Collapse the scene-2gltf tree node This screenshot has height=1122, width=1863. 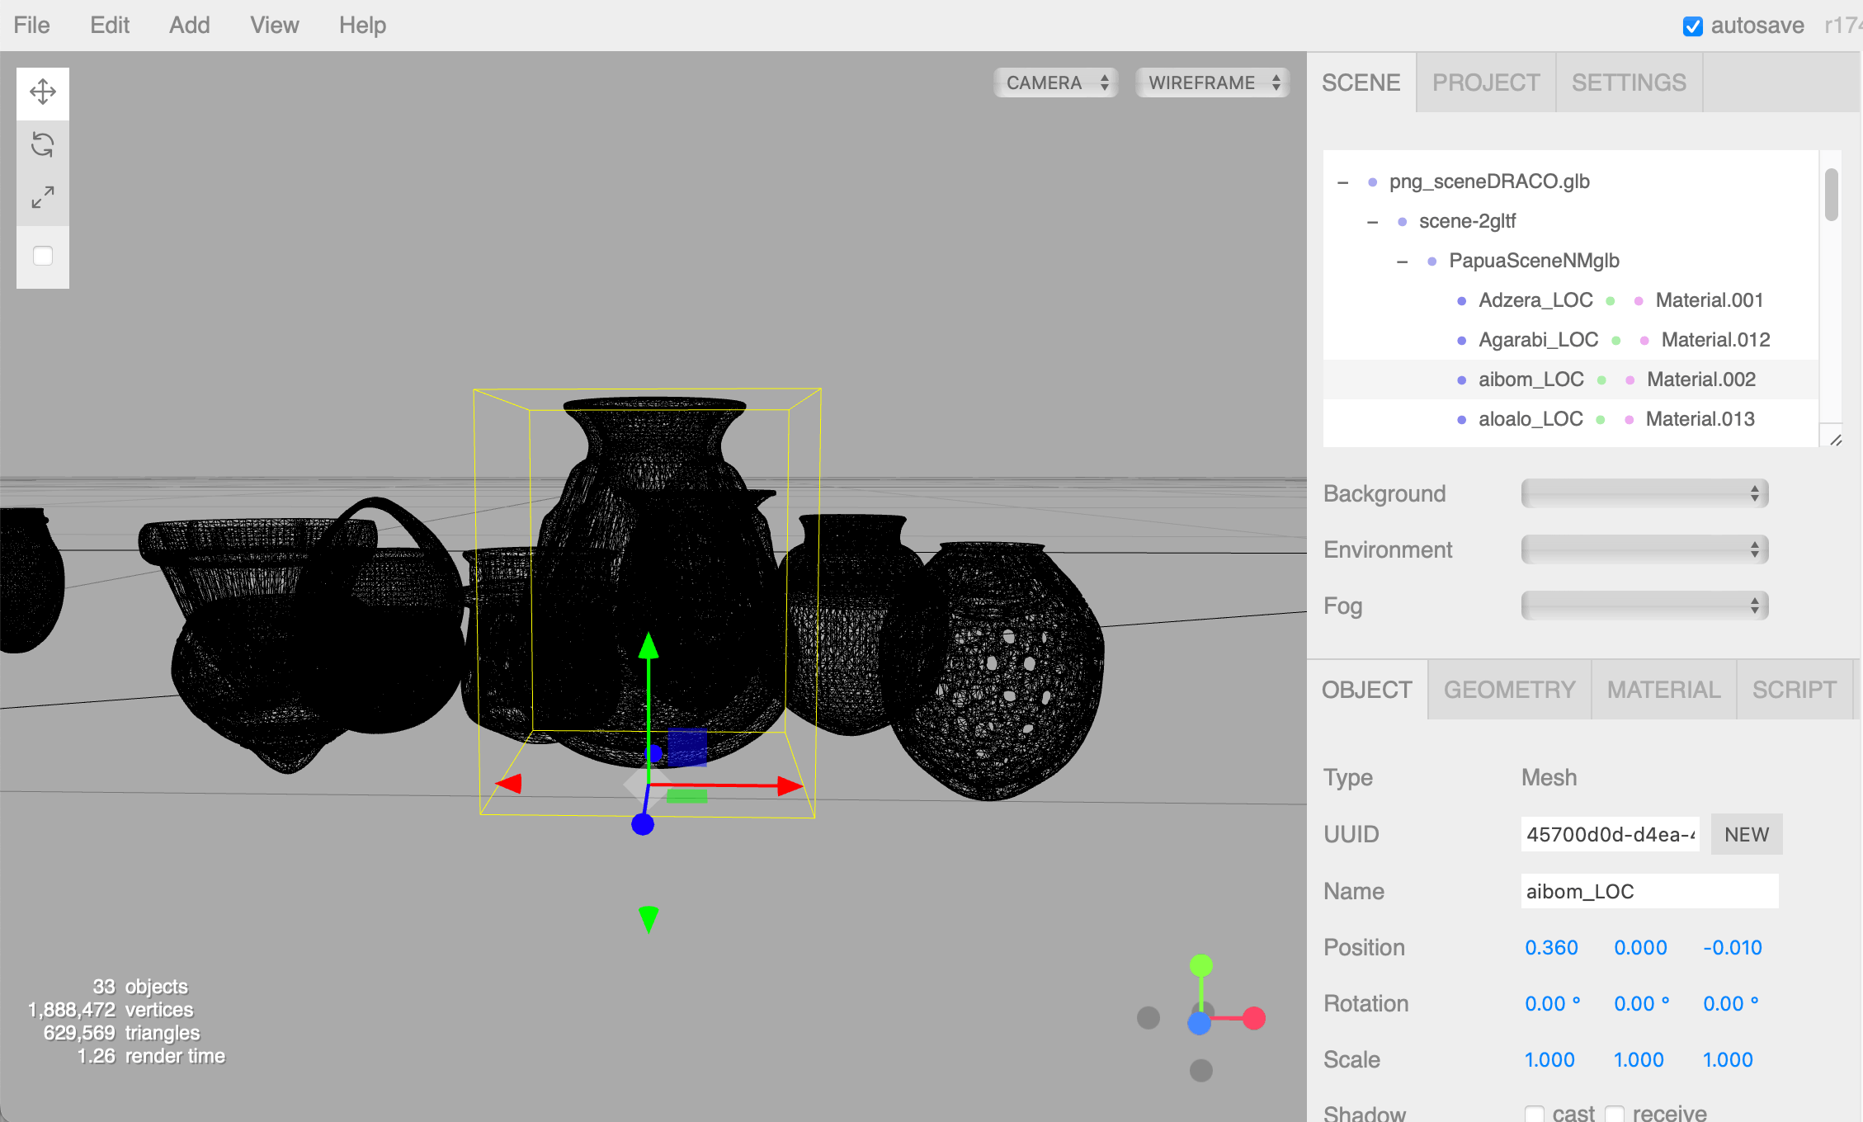coord(1373,222)
